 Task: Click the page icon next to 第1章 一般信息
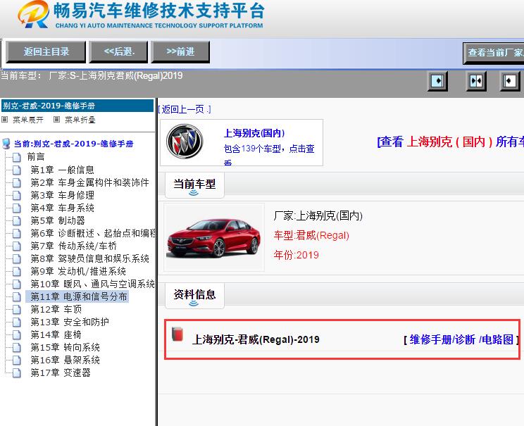(16, 170)
